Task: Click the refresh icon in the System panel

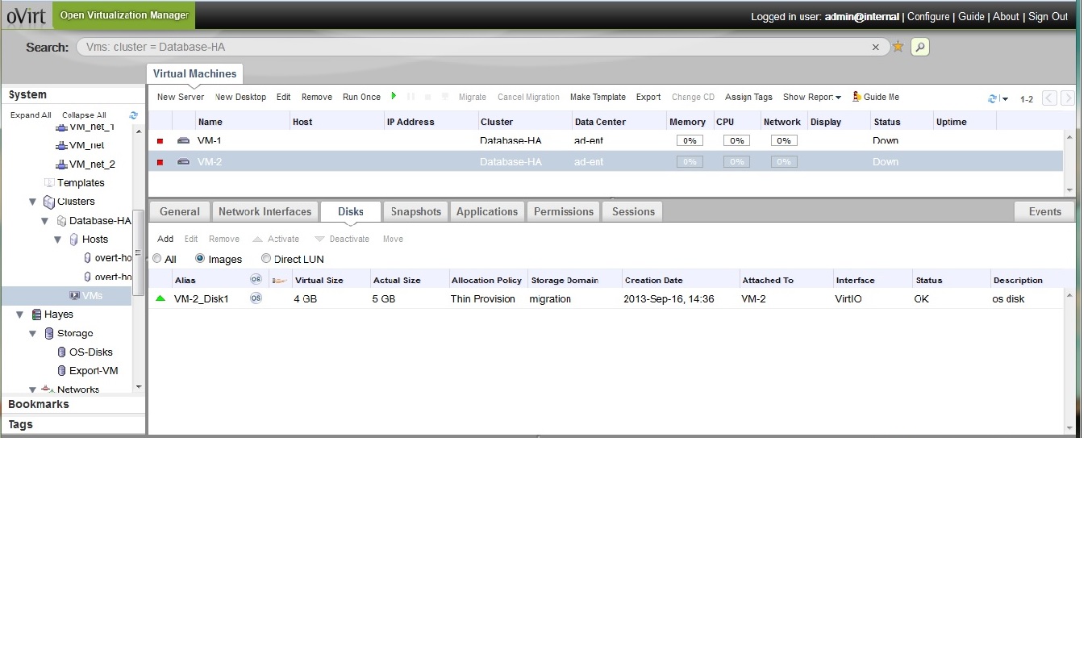Action: (x=134, y=115)
